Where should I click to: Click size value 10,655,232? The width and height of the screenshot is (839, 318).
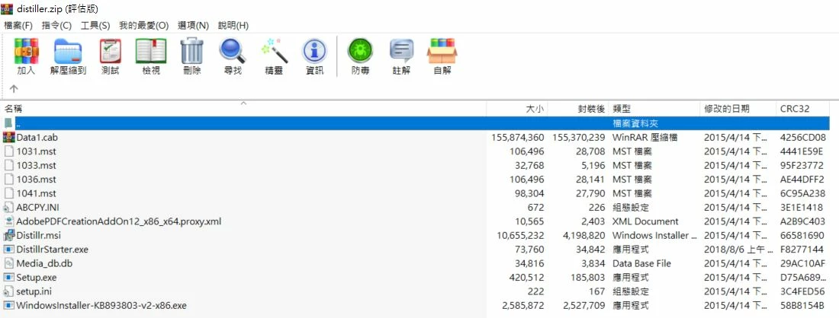click(521, 235)
